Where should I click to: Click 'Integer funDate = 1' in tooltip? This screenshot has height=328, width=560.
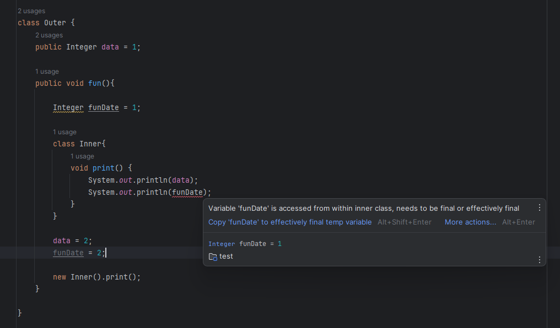tap(245, 244)
